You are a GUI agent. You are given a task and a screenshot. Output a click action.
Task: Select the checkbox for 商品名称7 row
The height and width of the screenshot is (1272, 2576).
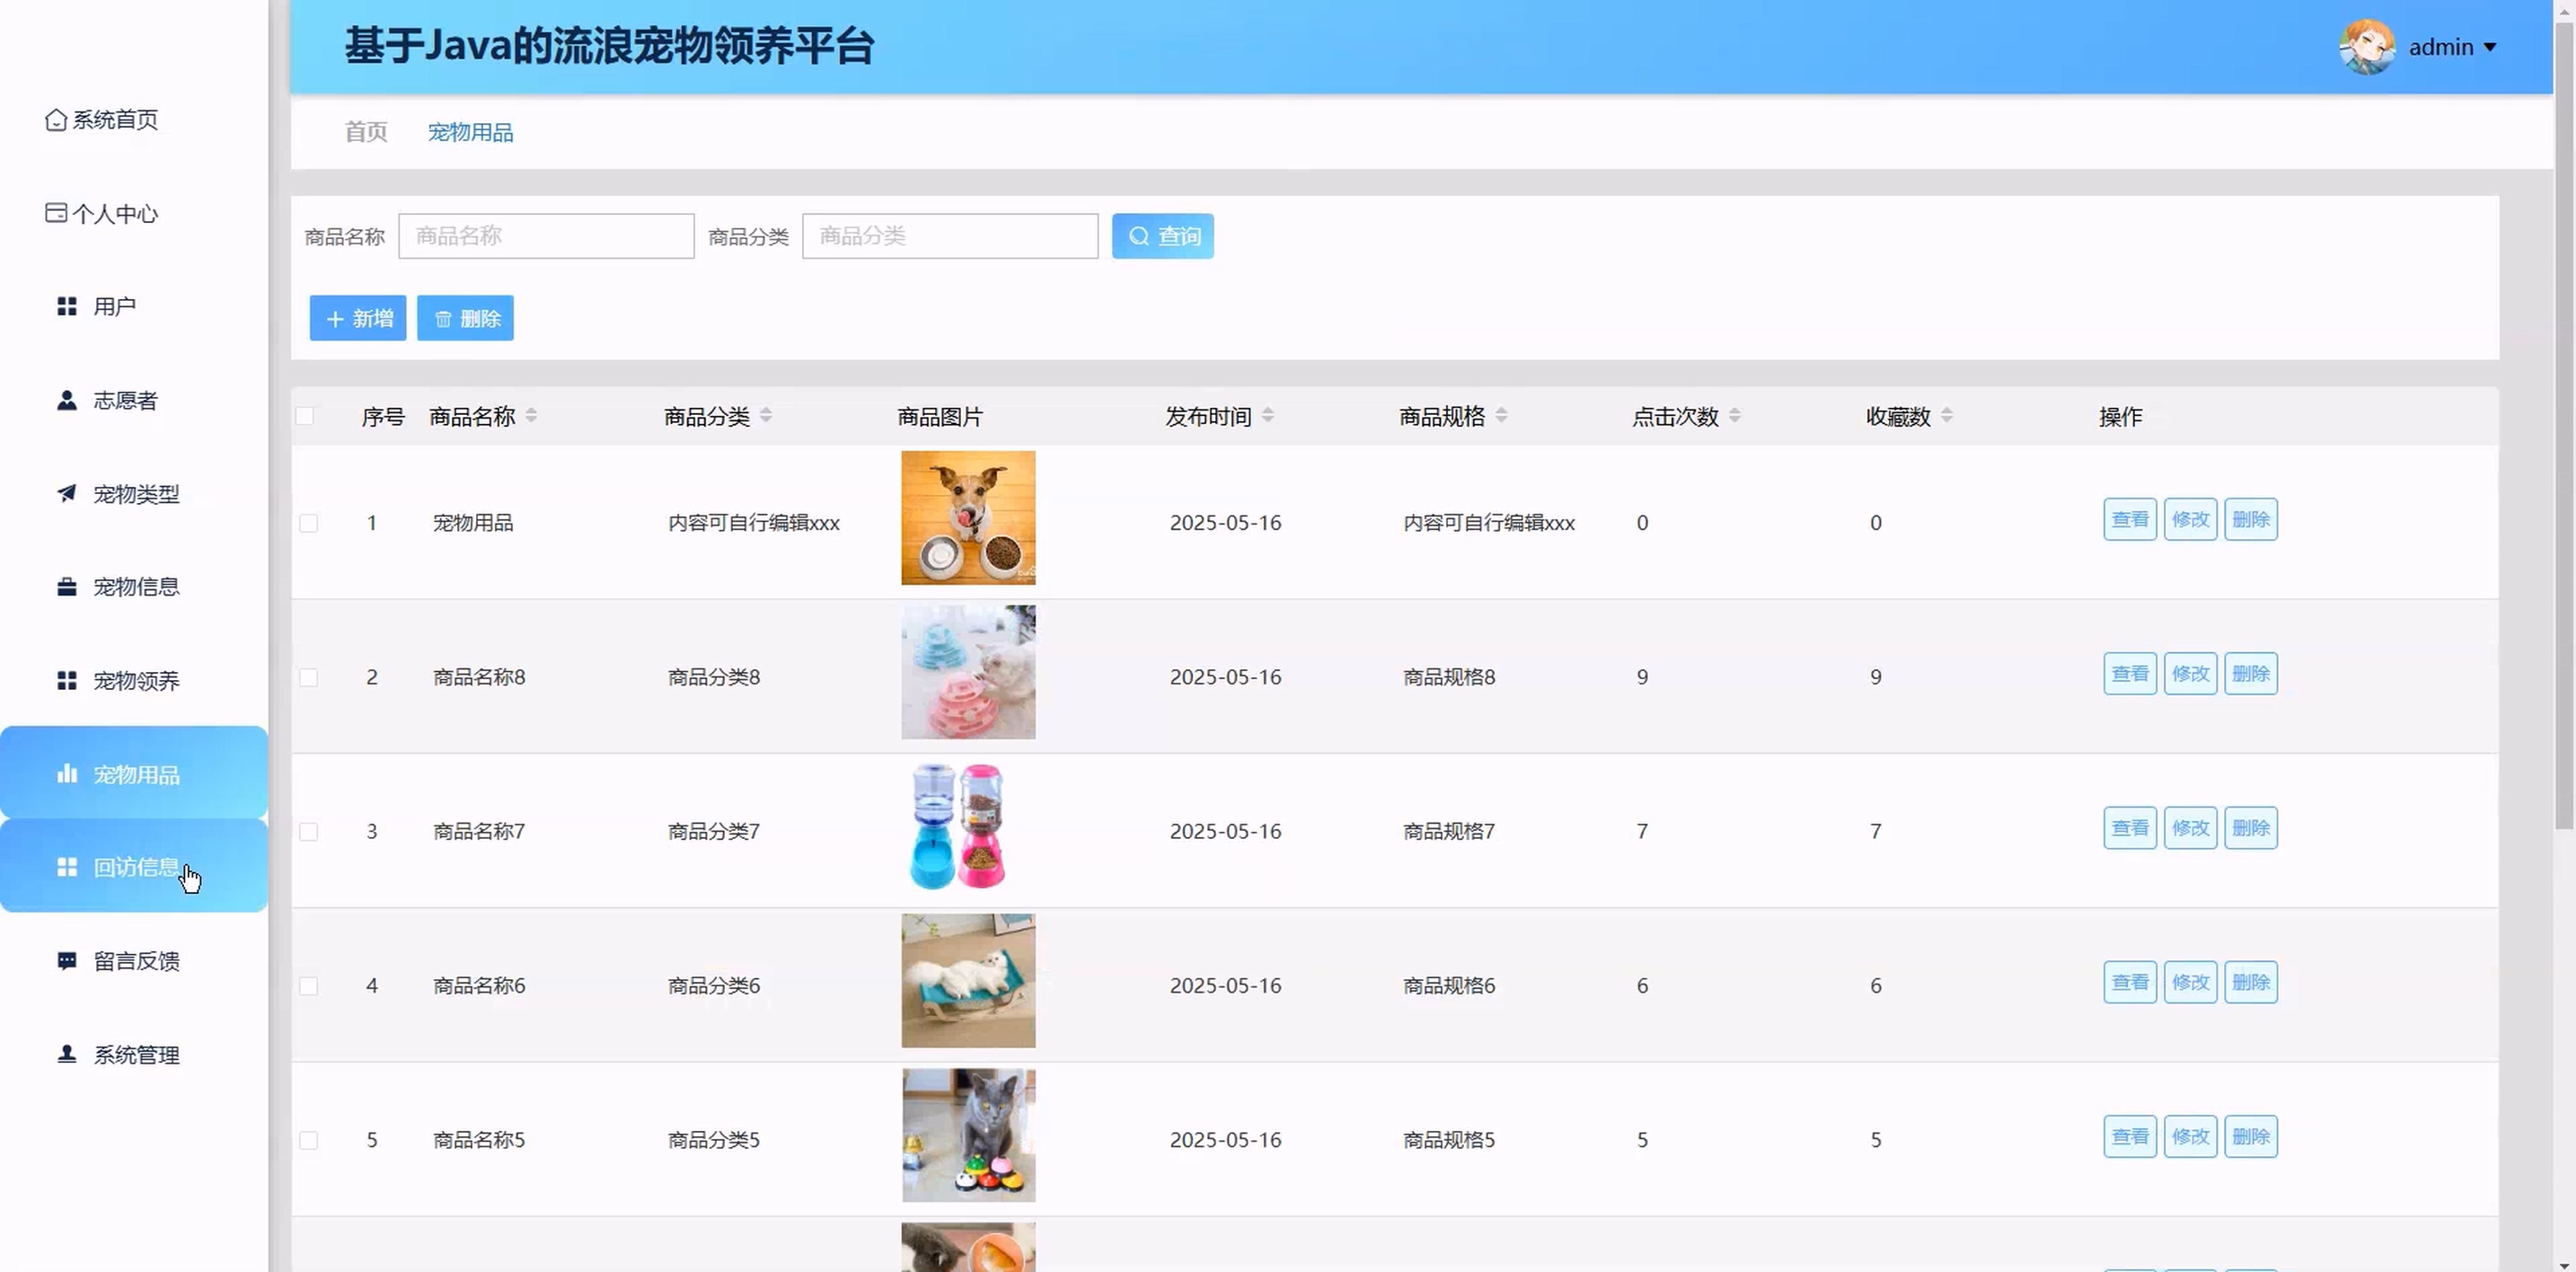(x=309, y=832)
